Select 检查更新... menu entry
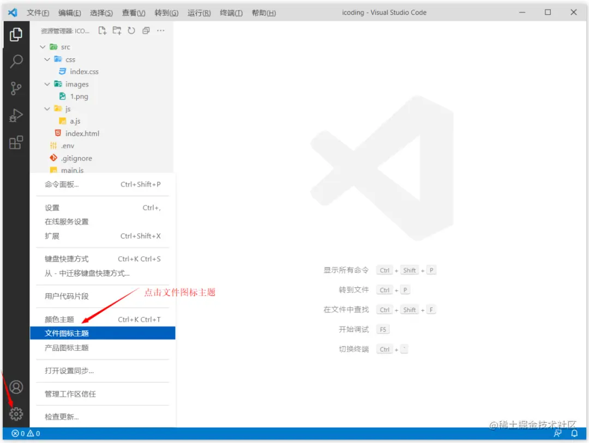Screen dimensions: 589x443 click(103, 417)
